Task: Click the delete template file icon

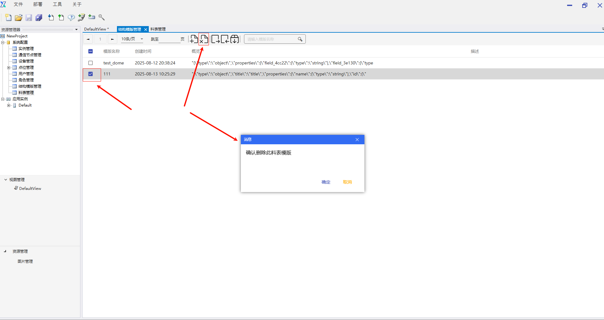Action: (x=204, y=39)
